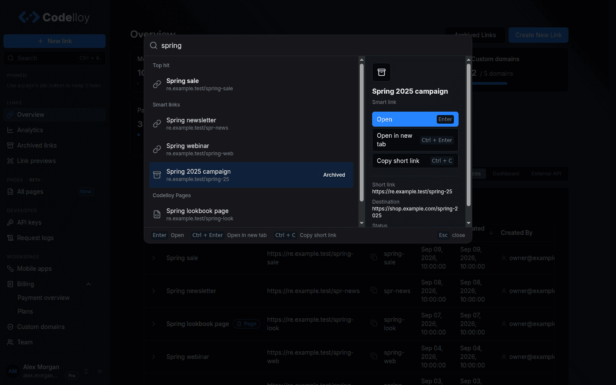Click the Archived links box icon in sidebar
This screenshot has height=385, width=616.
(10, 145)
